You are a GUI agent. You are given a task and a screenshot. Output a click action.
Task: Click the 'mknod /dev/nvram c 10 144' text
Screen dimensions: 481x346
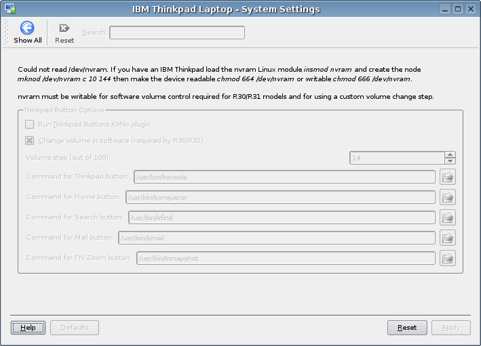(64, 79)
